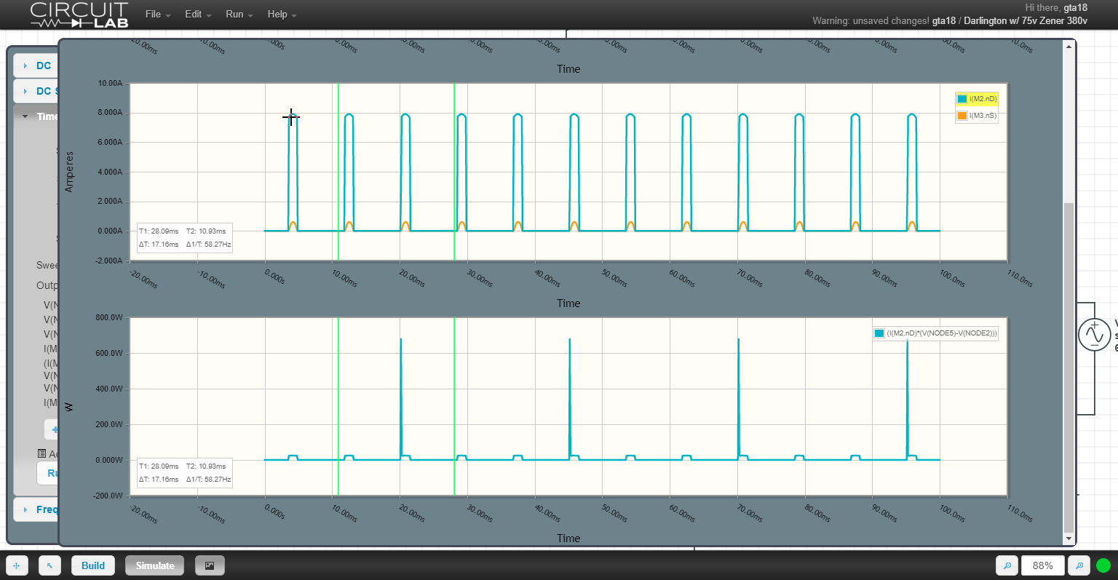Viewport: 1118px width, 580px height.
Task: Click the T2 green cursor line in Amperes plot
Action: point(338,171)
